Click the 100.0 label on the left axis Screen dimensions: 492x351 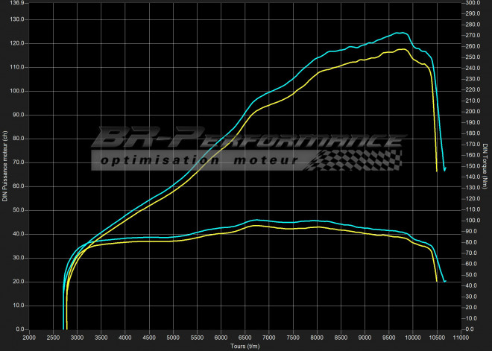pyautogui.click(x=16, y=91)
